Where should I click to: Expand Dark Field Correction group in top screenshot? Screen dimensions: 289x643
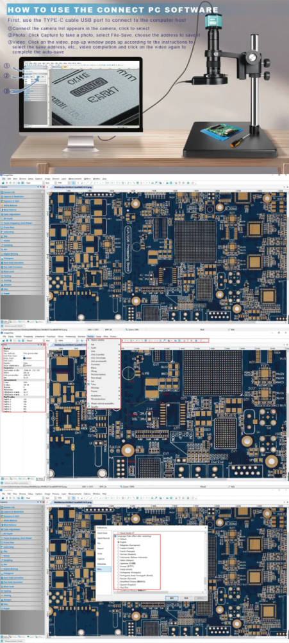22,262
